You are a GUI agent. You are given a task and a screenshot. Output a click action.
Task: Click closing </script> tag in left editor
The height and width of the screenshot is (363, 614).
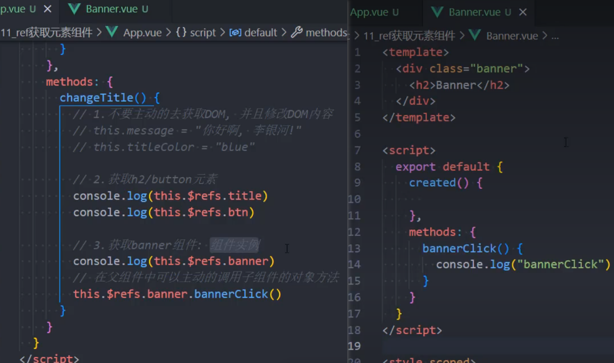click(49, 359)
